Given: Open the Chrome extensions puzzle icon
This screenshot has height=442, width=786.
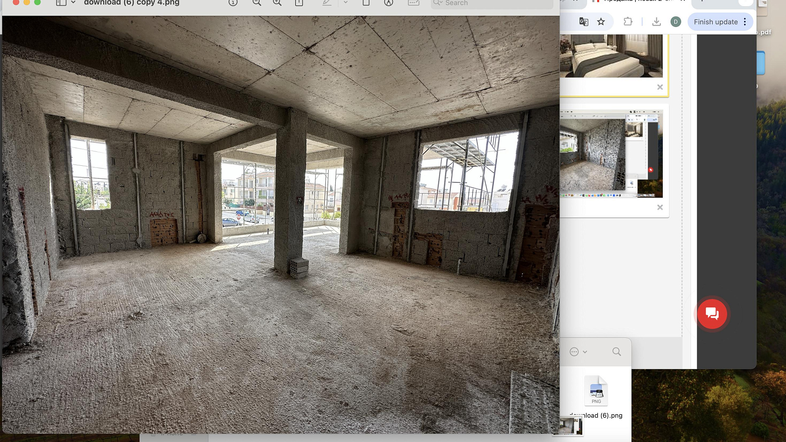Looking at the screenshot, I should 628,22.
